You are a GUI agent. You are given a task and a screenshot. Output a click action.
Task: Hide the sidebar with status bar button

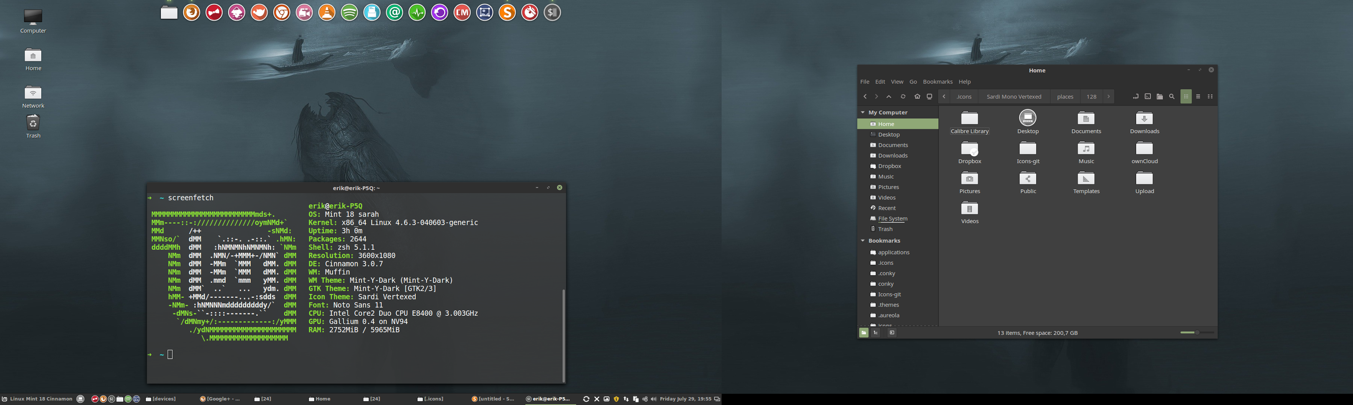pyautogui.click(x=892, y=332)
